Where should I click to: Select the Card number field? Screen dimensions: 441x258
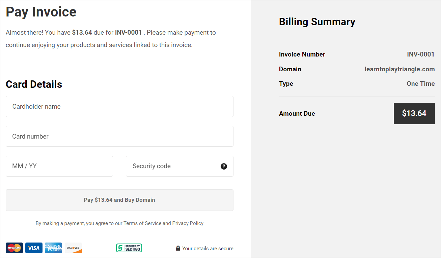coord(119,136)
